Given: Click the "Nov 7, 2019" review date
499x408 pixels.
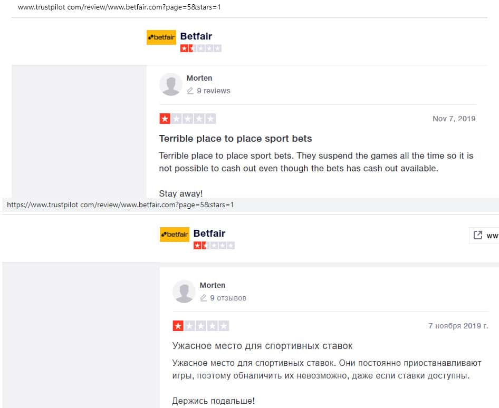Looking at the screenshot, I should [454, 119].
